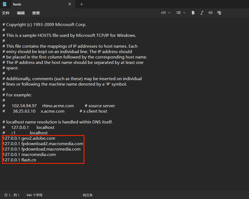Click the line starting '# entry should be kept'

coord(67,52)
